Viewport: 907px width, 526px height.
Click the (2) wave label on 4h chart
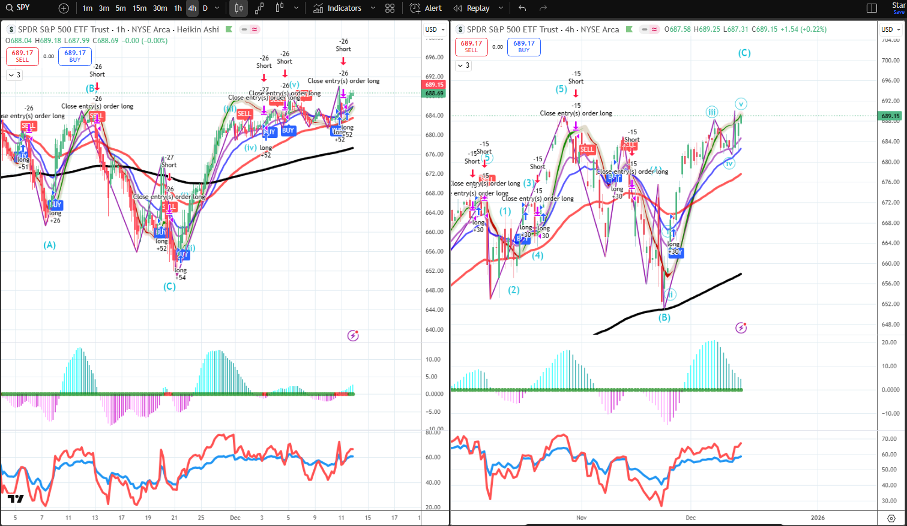[x=514, y=290]
